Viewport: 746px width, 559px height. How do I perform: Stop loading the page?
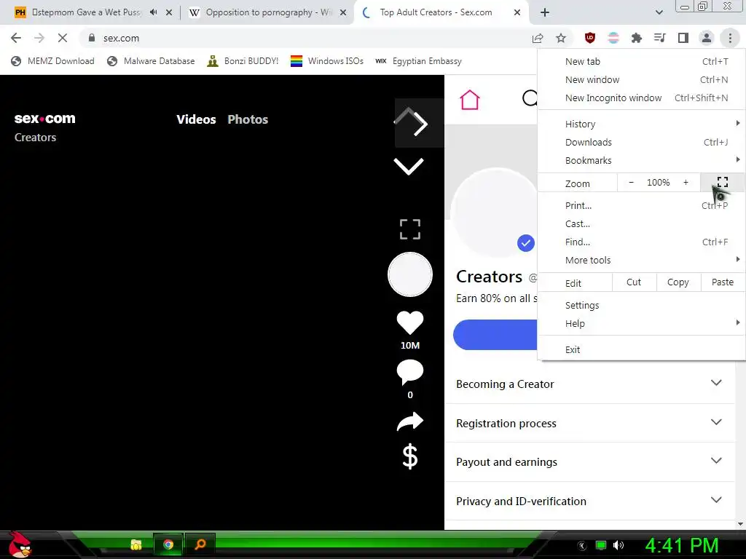click(x=63, y=38)
